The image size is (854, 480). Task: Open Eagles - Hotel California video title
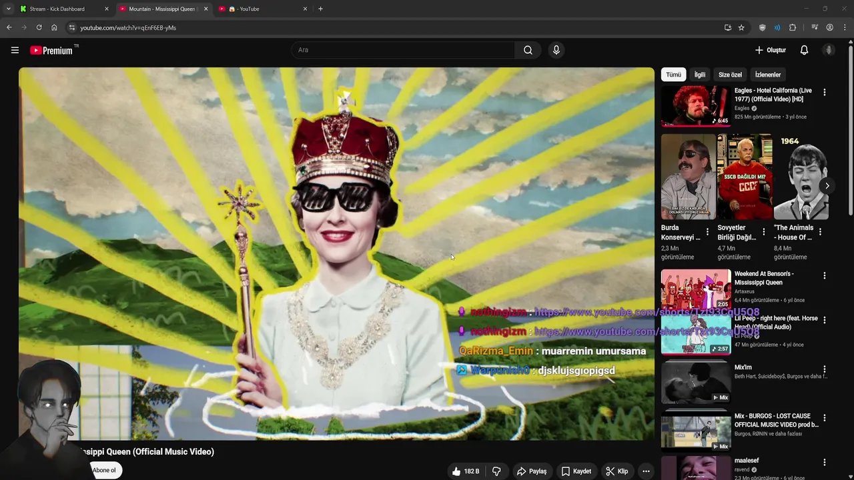(x=773, y=95)
